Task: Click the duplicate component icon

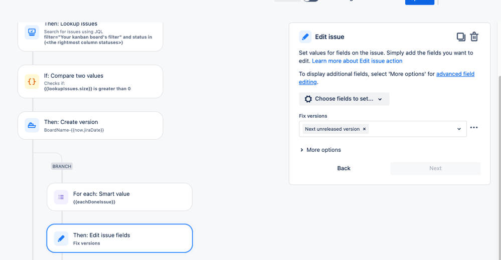Action: click(x=461, y=37)
